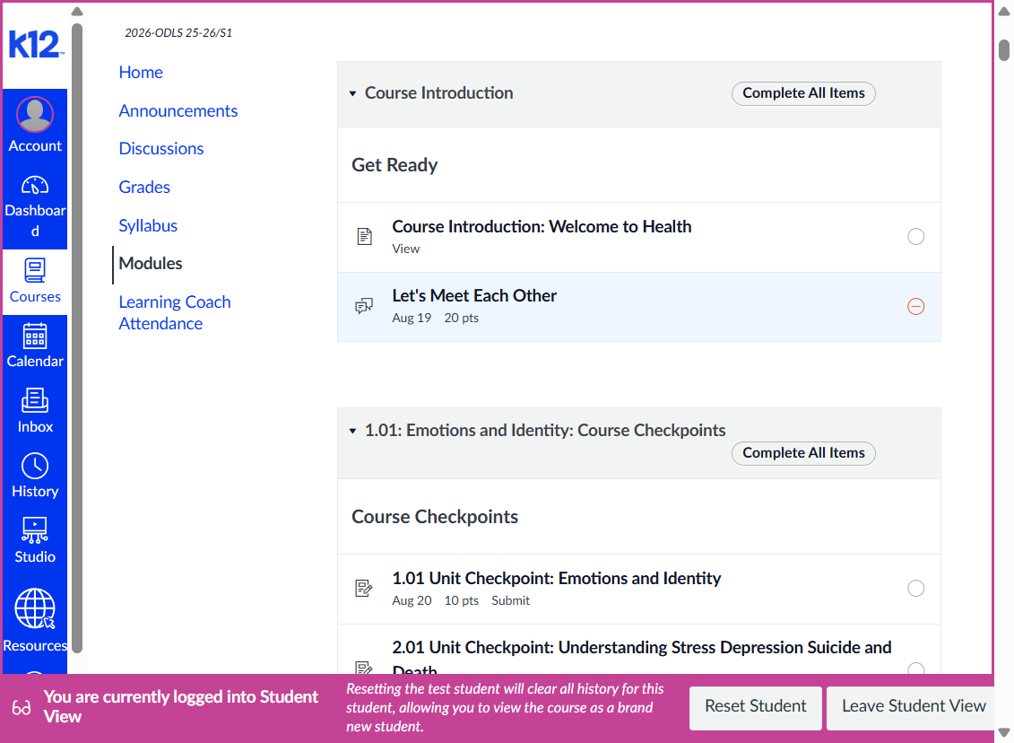Click the Student View glasses icon

[x=22, y=707]
